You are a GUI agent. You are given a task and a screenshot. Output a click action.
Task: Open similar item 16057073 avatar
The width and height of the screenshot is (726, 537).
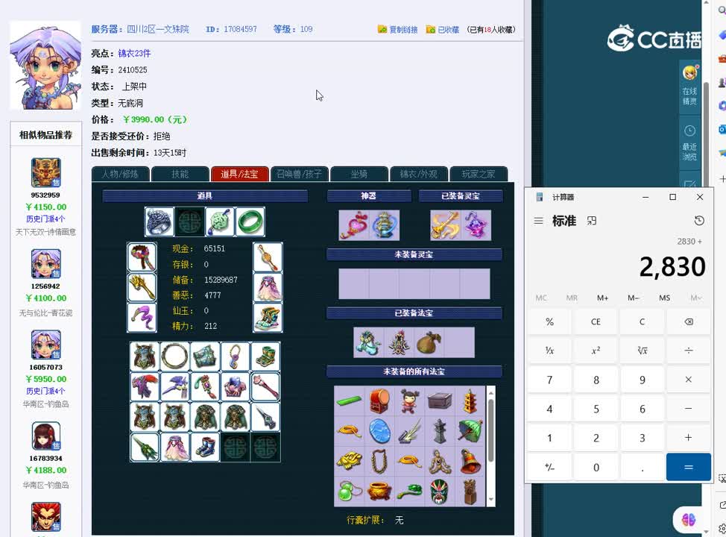(45, 345)
